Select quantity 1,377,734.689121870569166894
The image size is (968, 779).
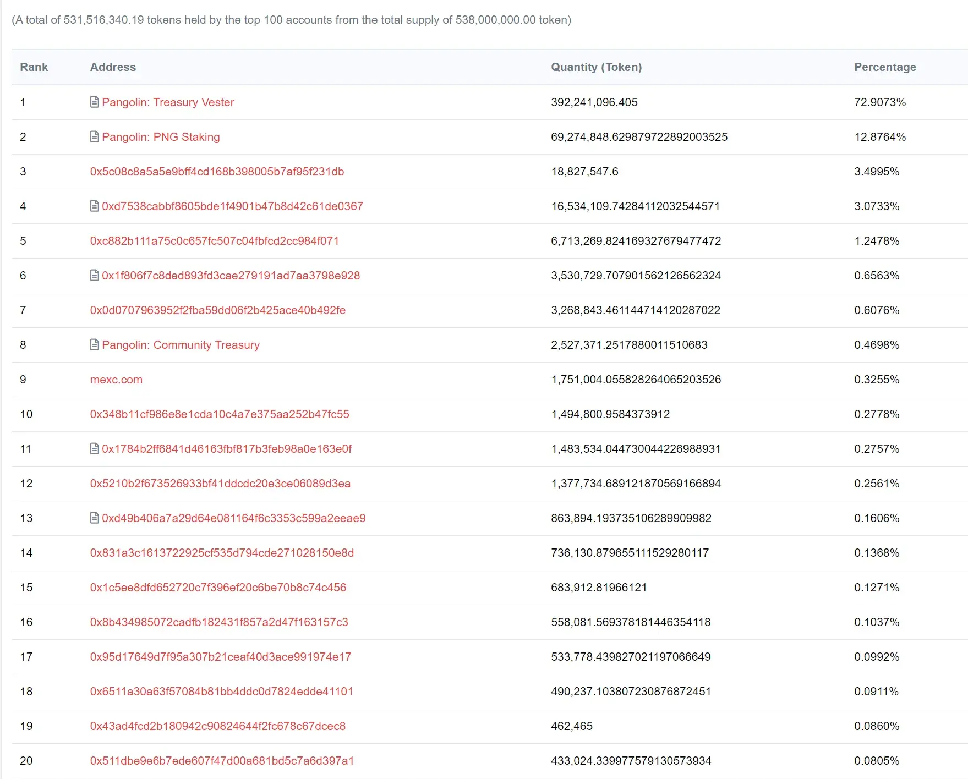point(636,484)
